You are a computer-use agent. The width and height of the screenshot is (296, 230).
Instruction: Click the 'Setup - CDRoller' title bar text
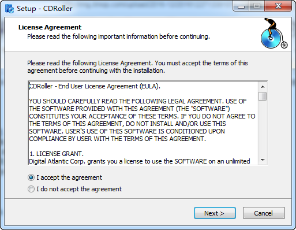(x=44, y=9)
